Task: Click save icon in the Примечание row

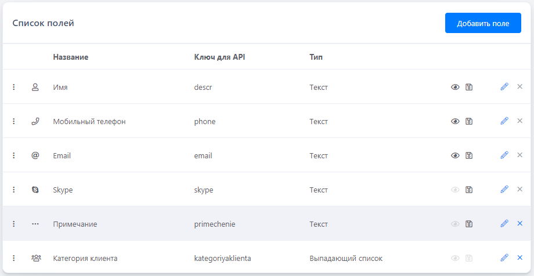Action: pos(469,224)
